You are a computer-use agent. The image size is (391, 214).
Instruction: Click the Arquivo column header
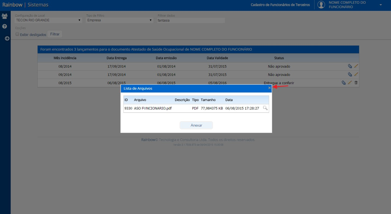(x=140, y=100)
